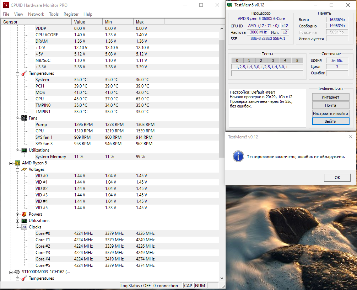
Task: Click the Max column header
Action: [149, 22]
